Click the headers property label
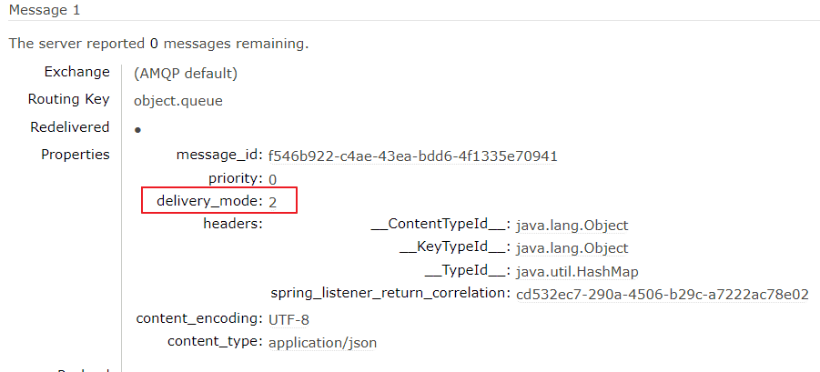 (x=233, y=224)
